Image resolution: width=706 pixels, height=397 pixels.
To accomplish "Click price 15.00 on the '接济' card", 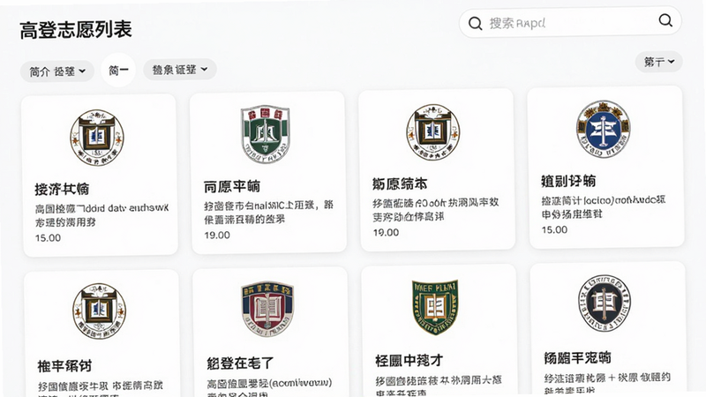I will click(x=49, y=237).
